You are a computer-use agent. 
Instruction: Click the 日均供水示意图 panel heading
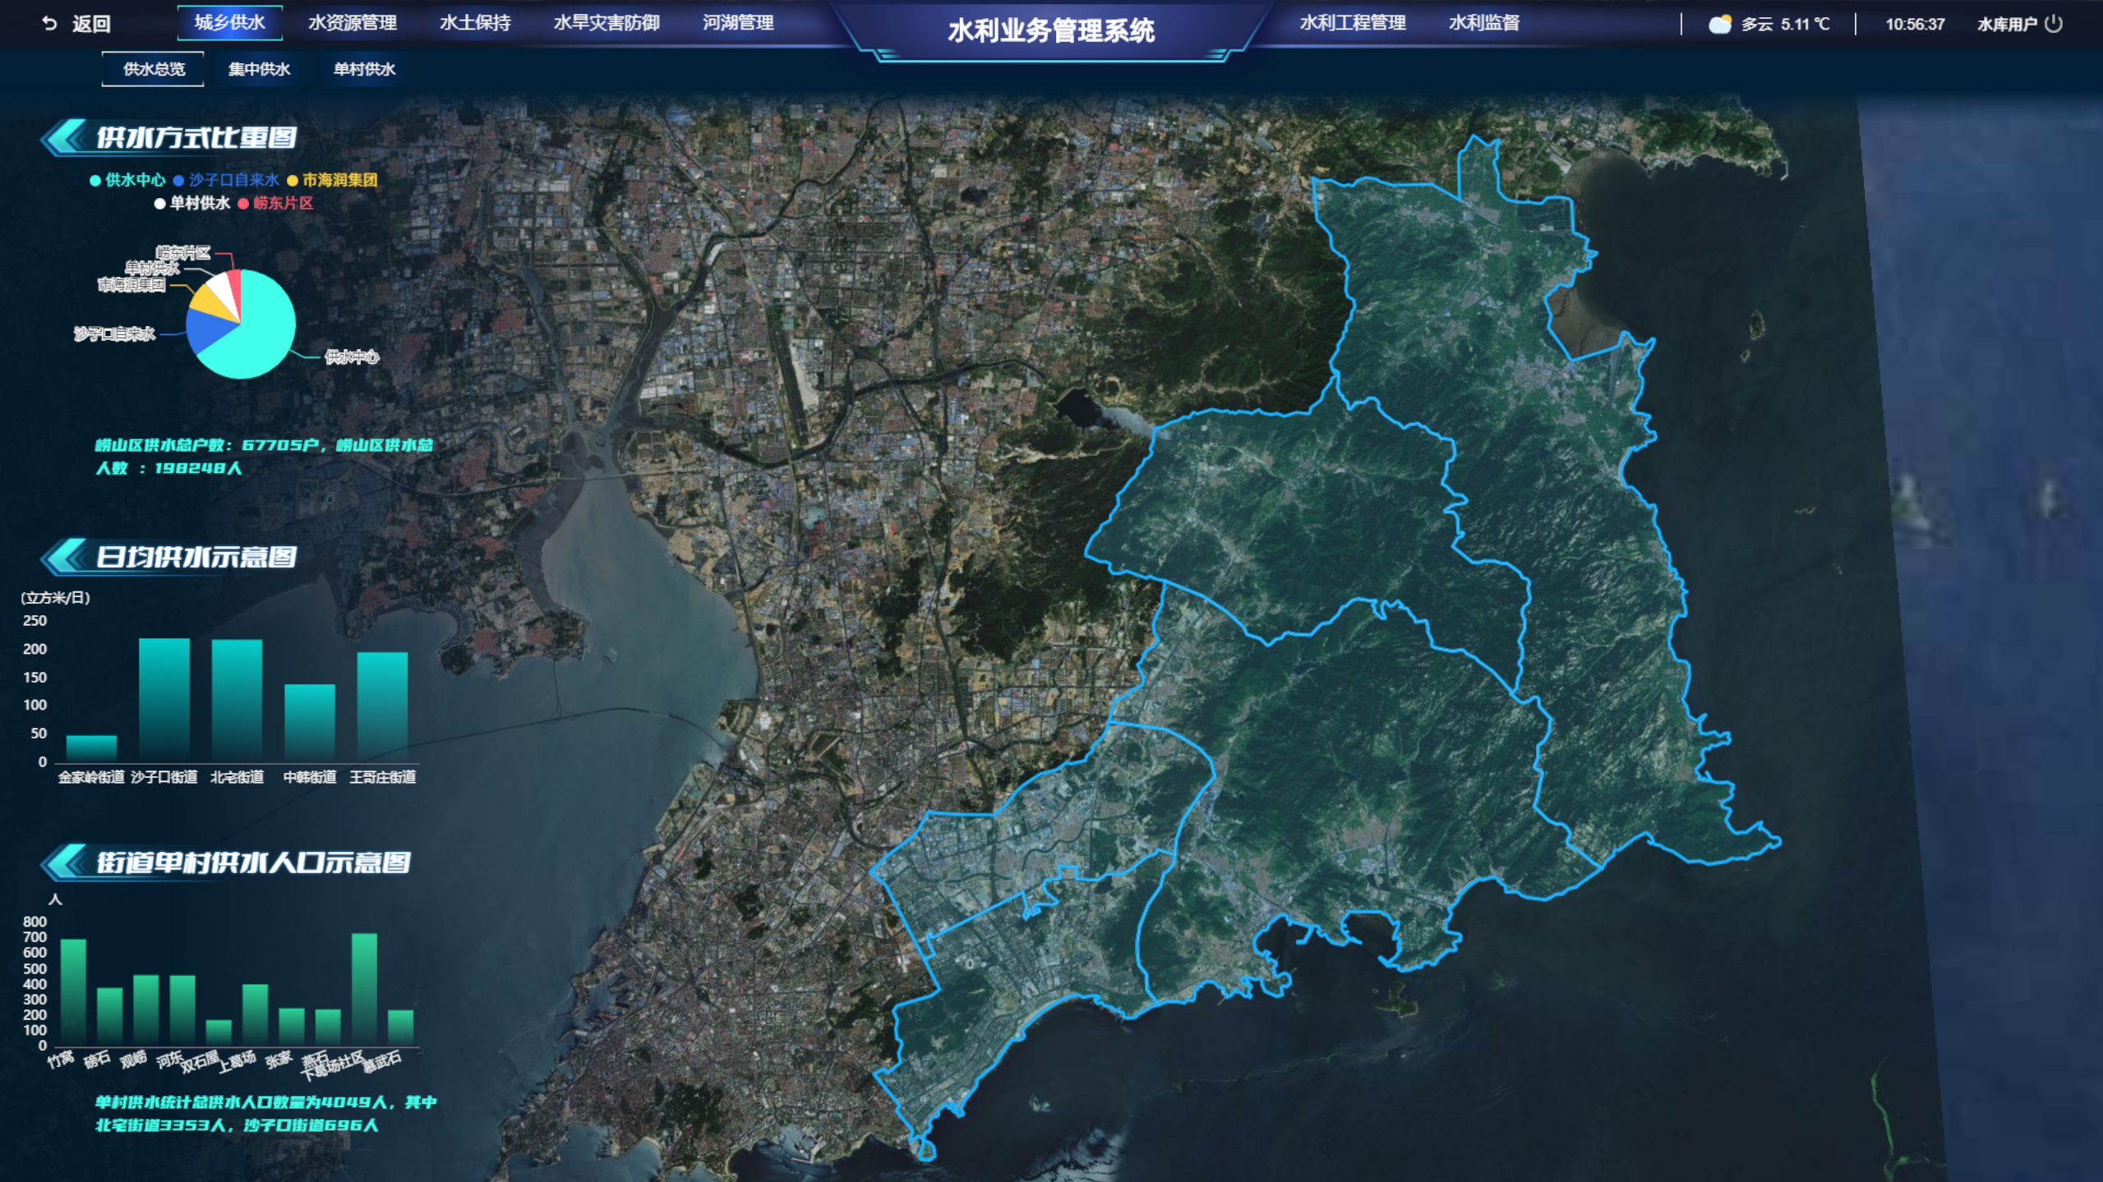click(196, 557)
